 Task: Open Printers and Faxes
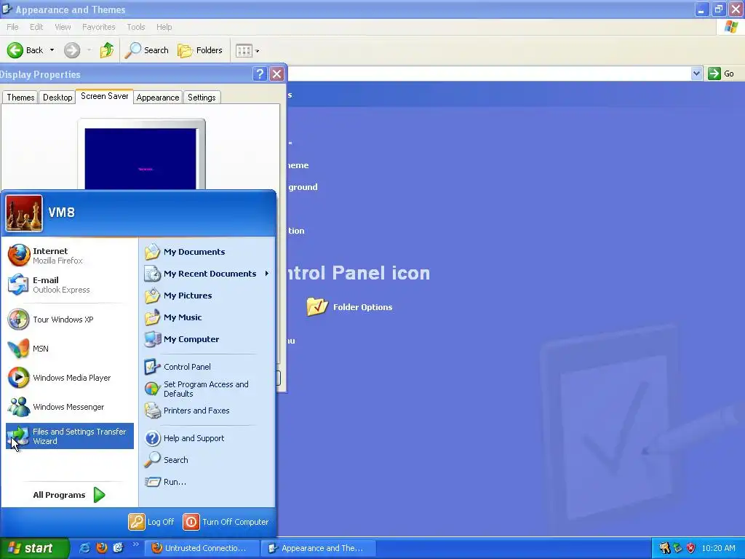click(x=207, y=411)
